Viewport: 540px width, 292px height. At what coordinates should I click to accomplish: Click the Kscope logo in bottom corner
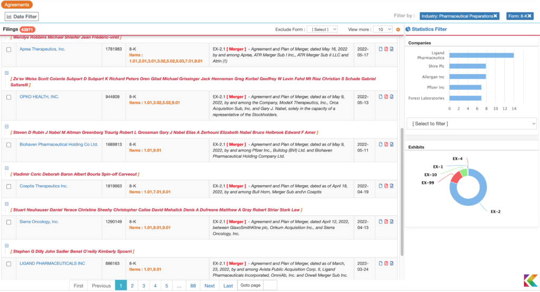pos(530,281)
